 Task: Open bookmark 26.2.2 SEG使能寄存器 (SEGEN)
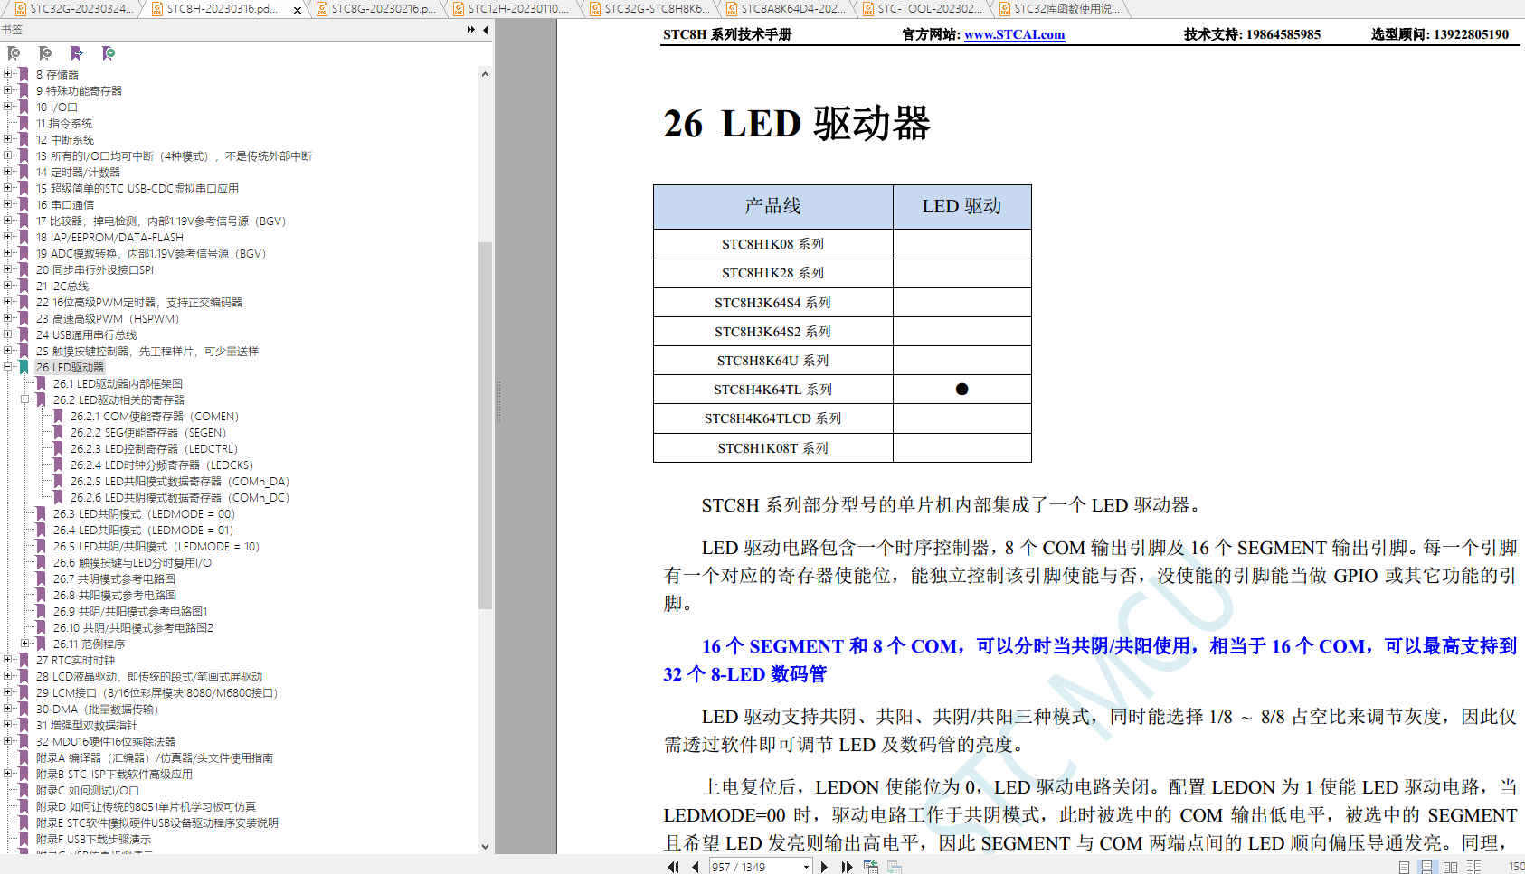coord(148,433)
